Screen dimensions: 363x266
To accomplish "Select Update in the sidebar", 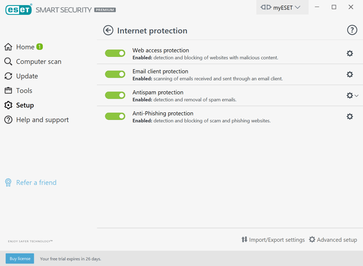I will pyautogui.click(x=27, y=76).
